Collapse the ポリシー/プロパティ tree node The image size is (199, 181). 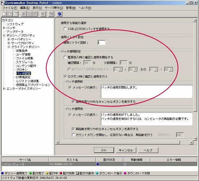coord(4,35)
